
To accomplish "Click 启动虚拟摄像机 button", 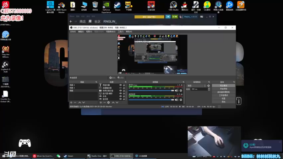I will [x=224, y=92].
